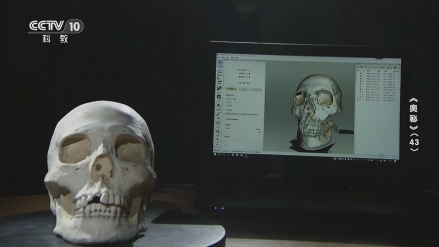Open the Align icon in left sidebar
The image size is (439, 247).
point(218,97)
